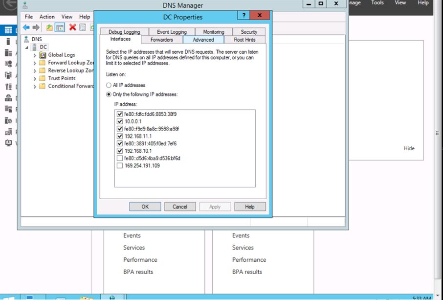This screenshot has width=443, height=300.
Task: Check the 169.254.191.109 address checkbox
Action: click(x=120, y=166)
